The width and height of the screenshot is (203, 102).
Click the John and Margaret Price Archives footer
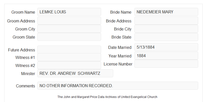point(107,97)
